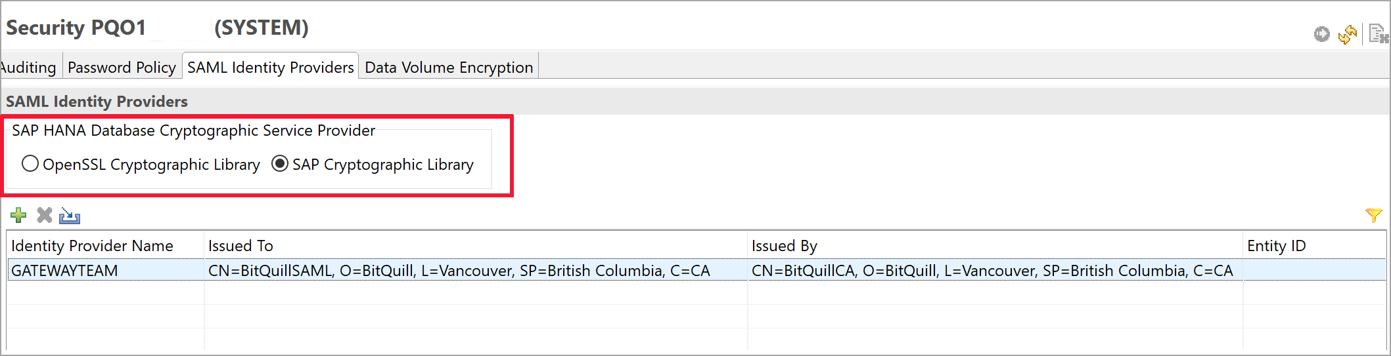Click the gray document with X icon
The height and width of the screenshot is (356, 1391).
click(x=1377, y=33)
